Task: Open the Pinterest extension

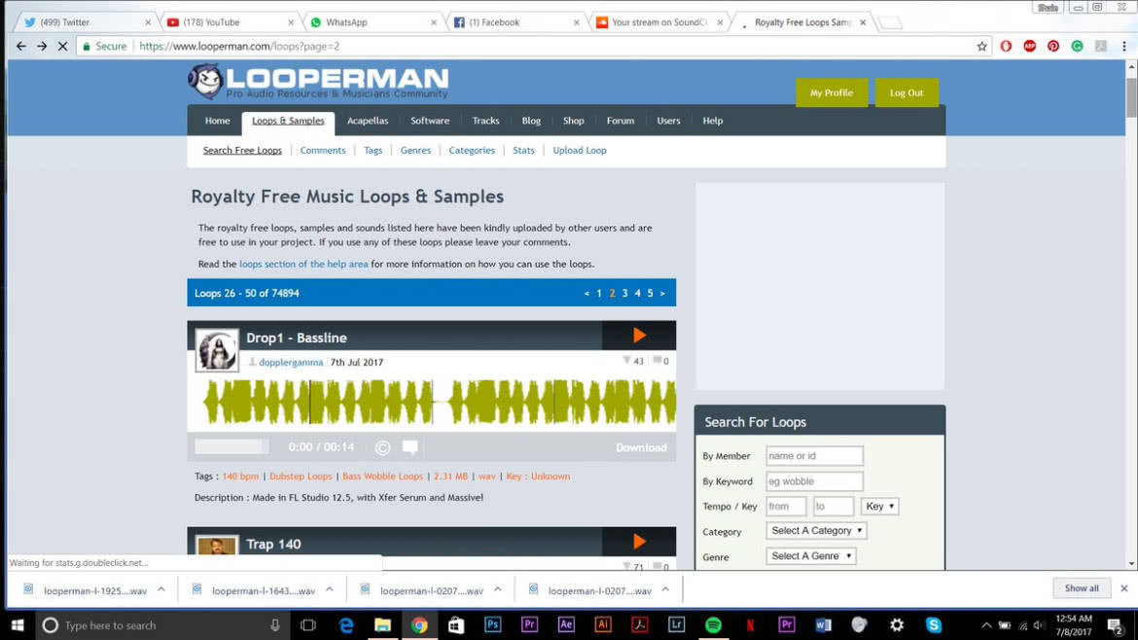Action: [1053, 47]
